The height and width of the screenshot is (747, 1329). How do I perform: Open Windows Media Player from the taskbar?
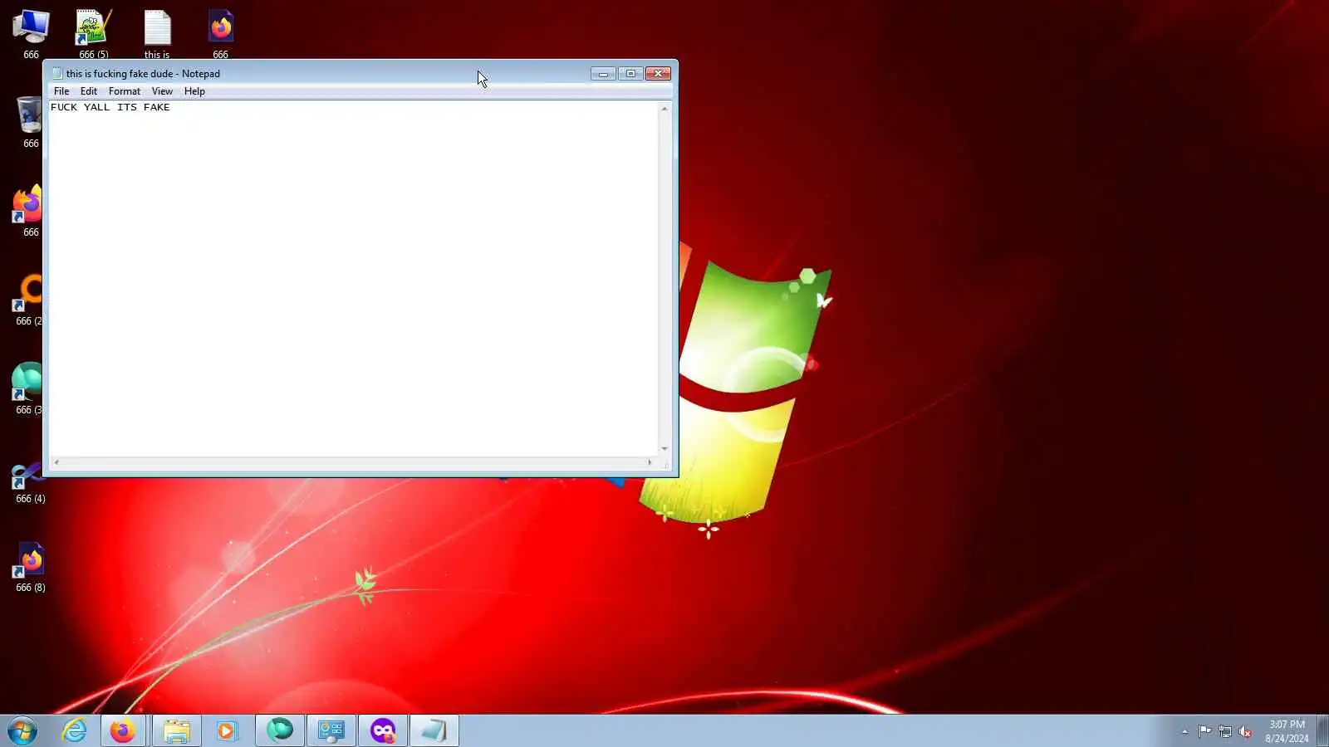pos(227,731)
